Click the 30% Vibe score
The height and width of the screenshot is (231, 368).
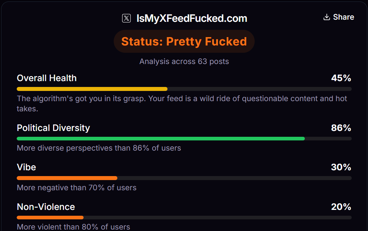click(341, 167)
